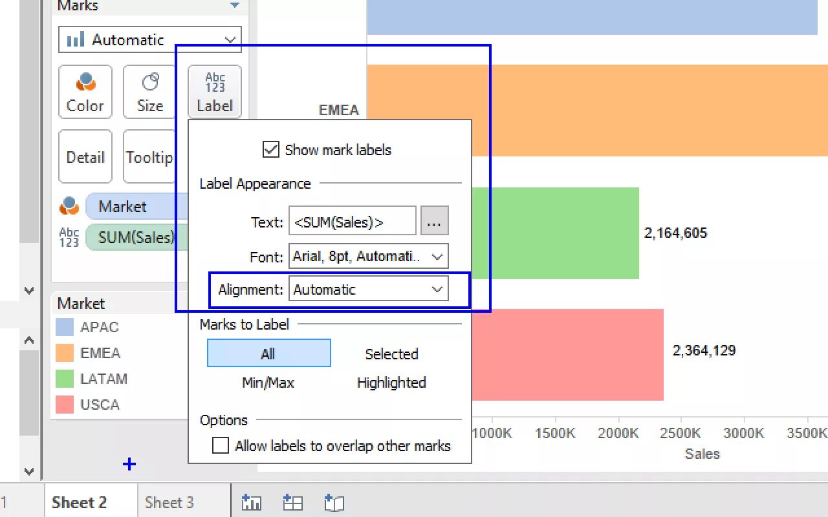Select Highlighted marks to label
The image size is (828, 517).
392,383
